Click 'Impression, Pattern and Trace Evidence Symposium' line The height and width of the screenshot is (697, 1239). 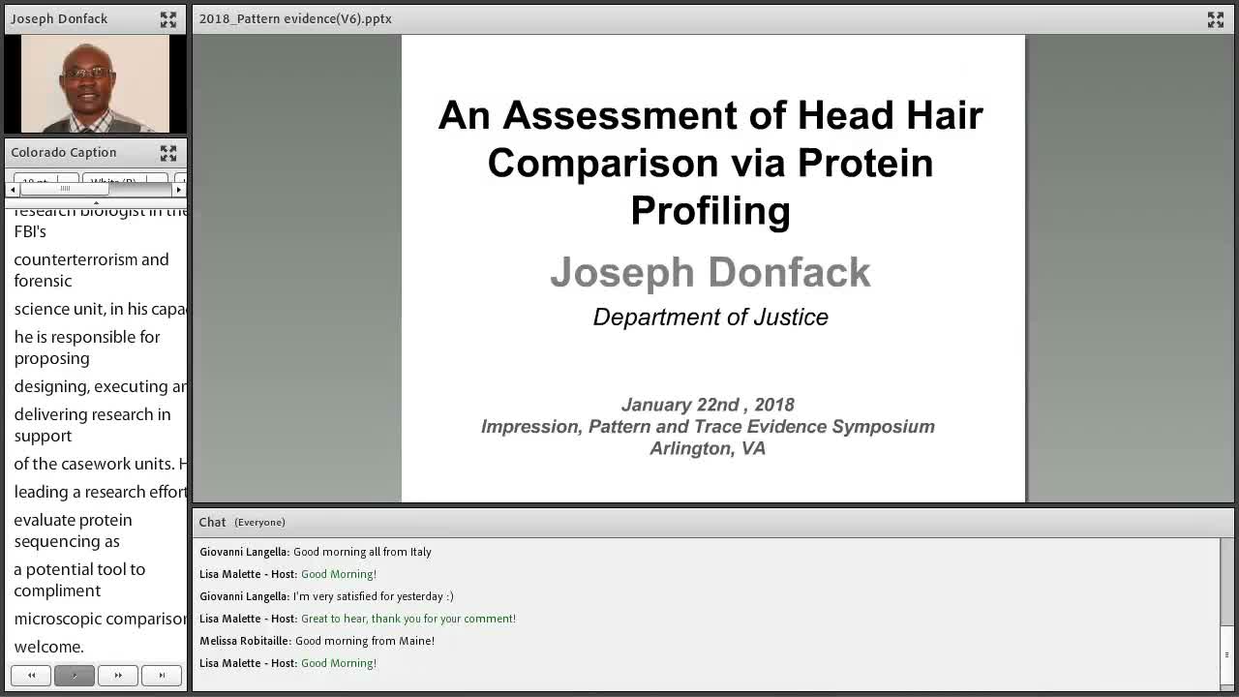click(708, 427)
